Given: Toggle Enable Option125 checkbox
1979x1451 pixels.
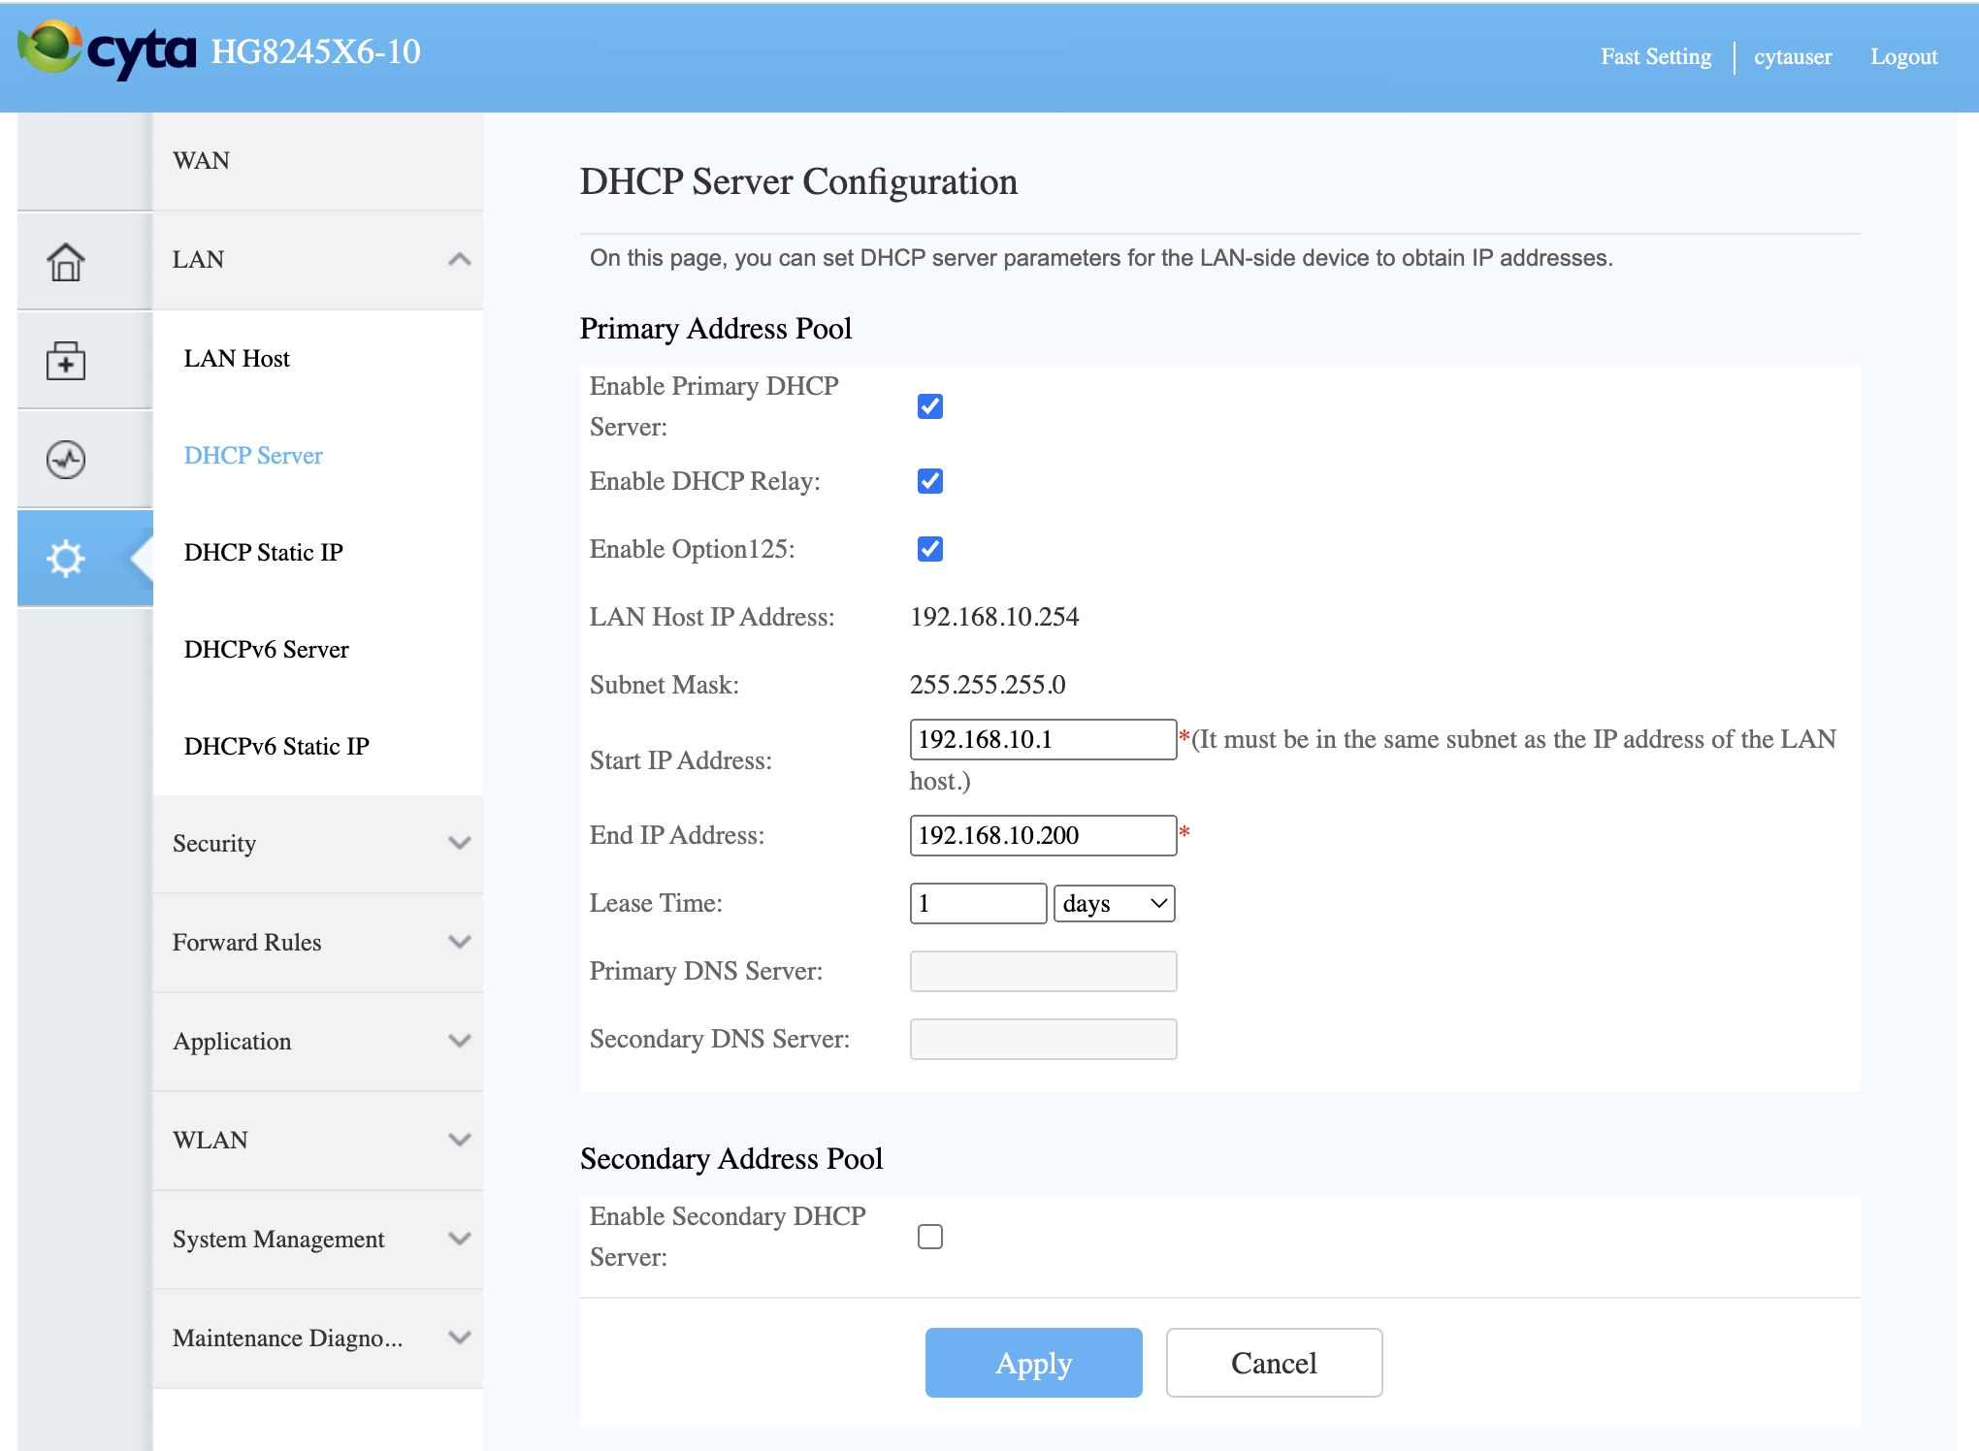Looking at the screenshot, I should click(929, 549).
